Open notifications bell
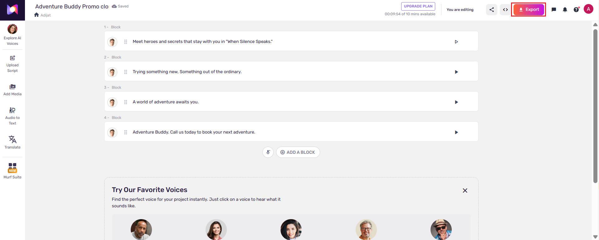Viewport: 599px width, 240px height. [x=565, y=10]
